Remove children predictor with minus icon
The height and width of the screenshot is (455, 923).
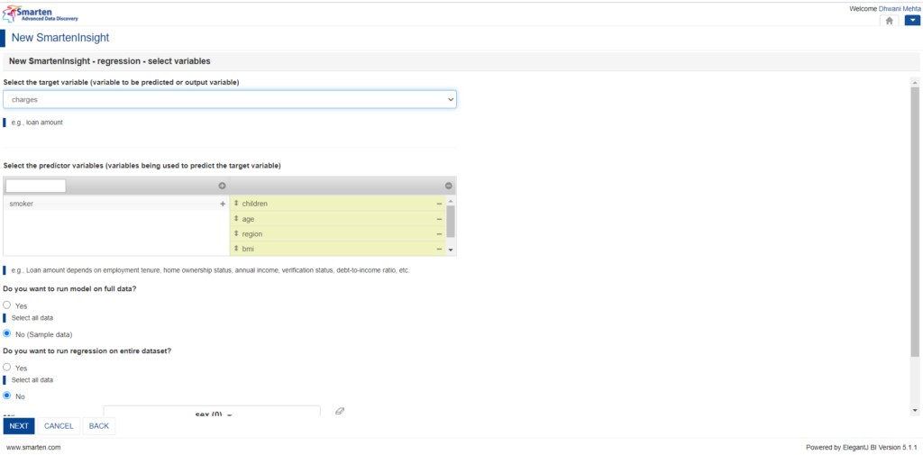pos(439,204)
